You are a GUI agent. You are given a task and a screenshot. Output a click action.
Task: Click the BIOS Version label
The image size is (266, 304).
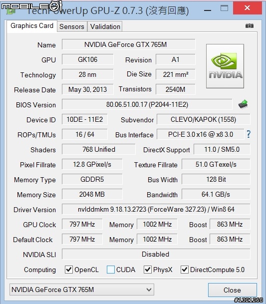tap(36, 105)
